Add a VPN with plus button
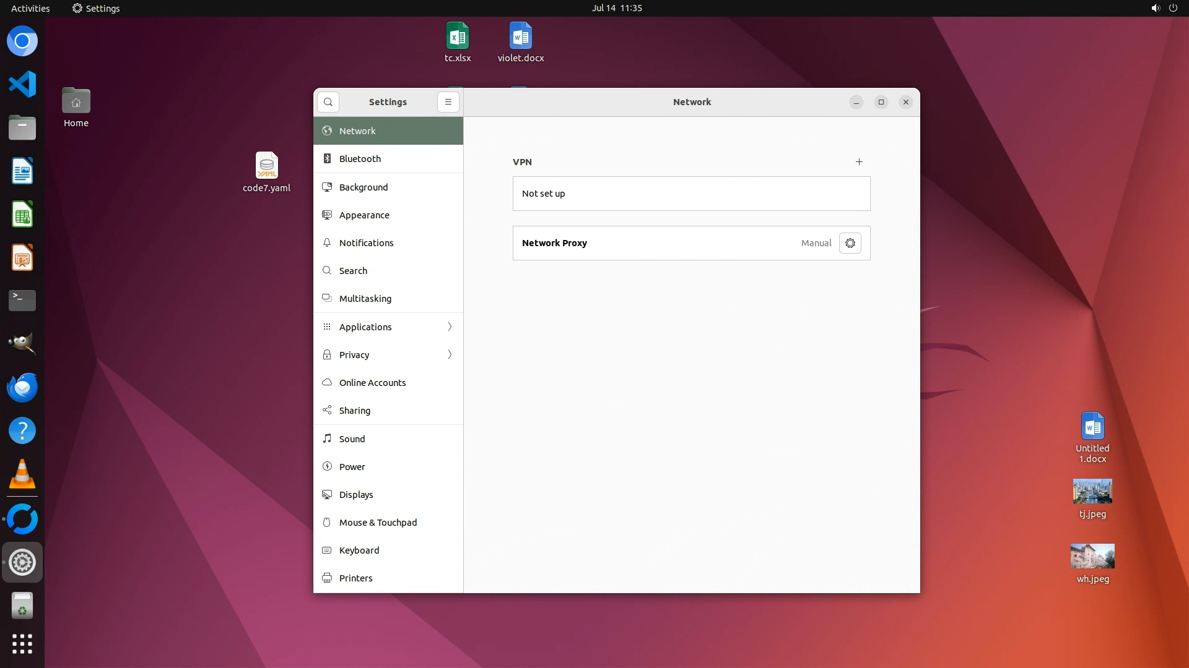 coord(859,162)
